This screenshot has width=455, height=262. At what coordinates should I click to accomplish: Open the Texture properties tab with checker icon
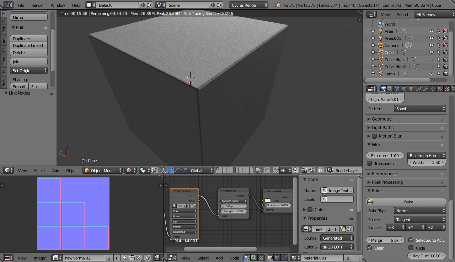[x=446, y=89]
